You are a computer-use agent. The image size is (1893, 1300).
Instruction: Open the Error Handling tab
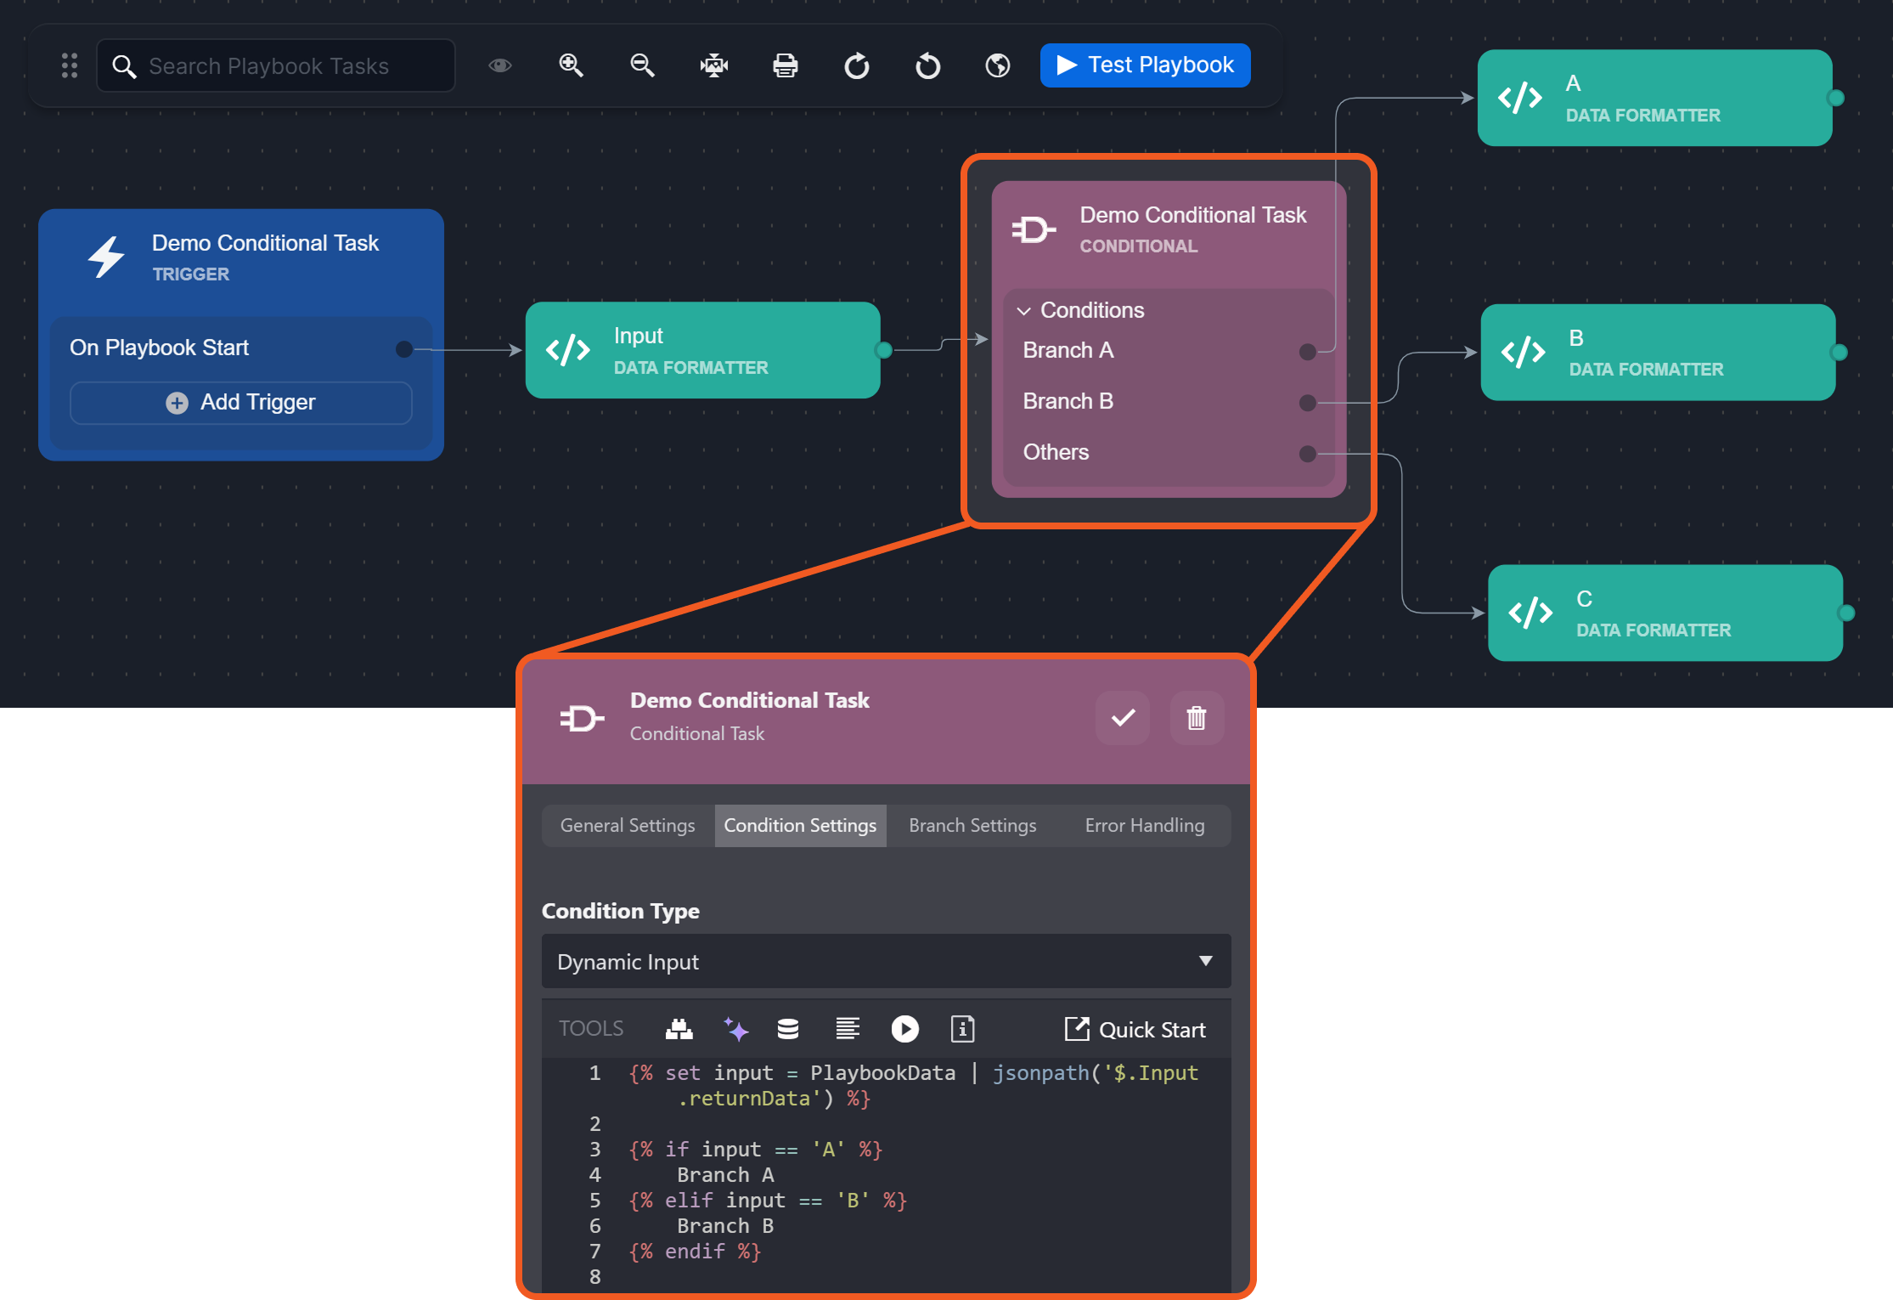click(x=1144, y=825)
